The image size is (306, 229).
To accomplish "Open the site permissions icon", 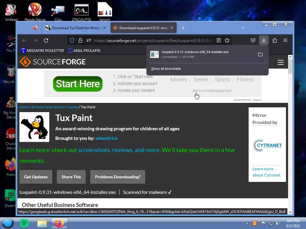I will point(89,40).
